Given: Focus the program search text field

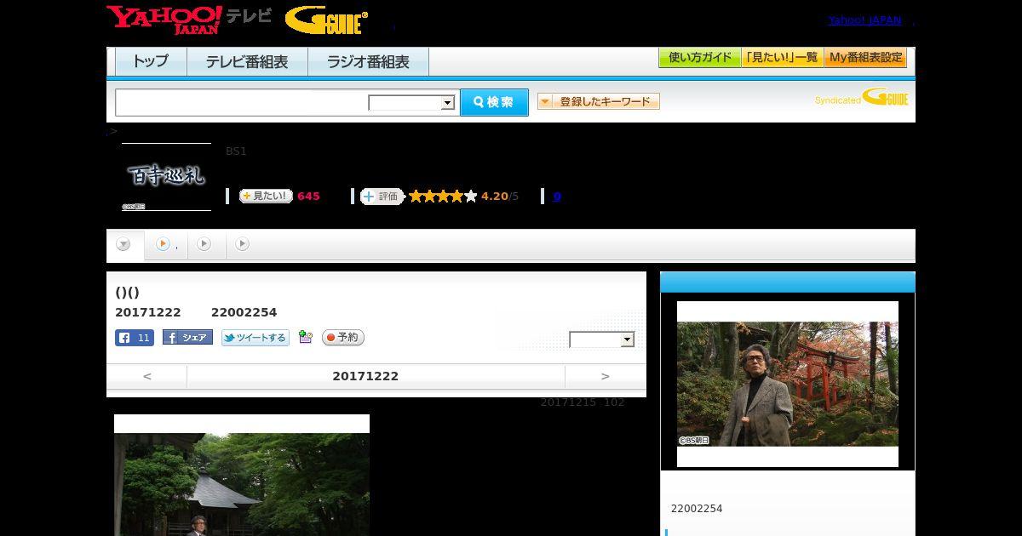Looking at the screenshot, I should click(x=242, y=102).
